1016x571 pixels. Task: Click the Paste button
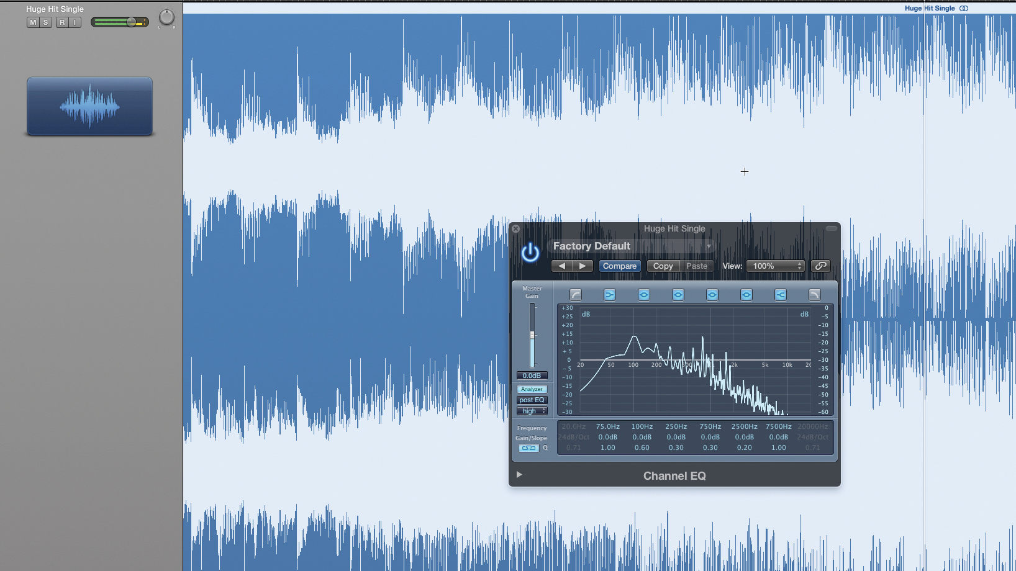point(696,266)
